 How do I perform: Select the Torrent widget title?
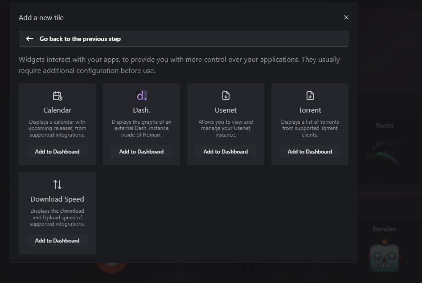click(x=310, y=110)
